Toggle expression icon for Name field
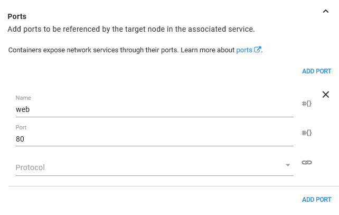This screenshot has width=339, height=215. coord(307,104)
